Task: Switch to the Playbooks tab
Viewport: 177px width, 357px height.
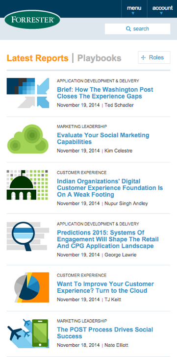Action: click(x=99, y=58)
